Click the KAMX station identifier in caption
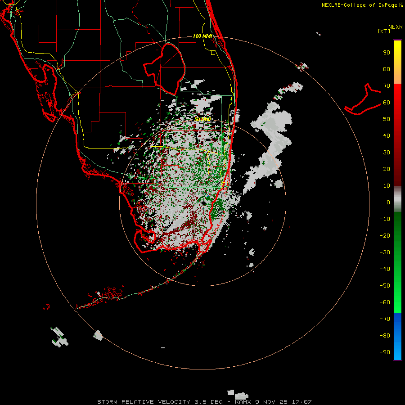 pos(243,402)
